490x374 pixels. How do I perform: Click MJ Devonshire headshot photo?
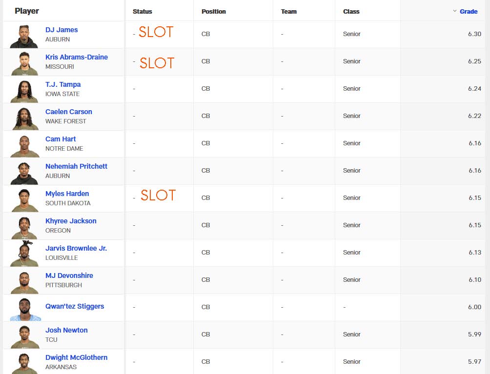click(x=24, y=281)
